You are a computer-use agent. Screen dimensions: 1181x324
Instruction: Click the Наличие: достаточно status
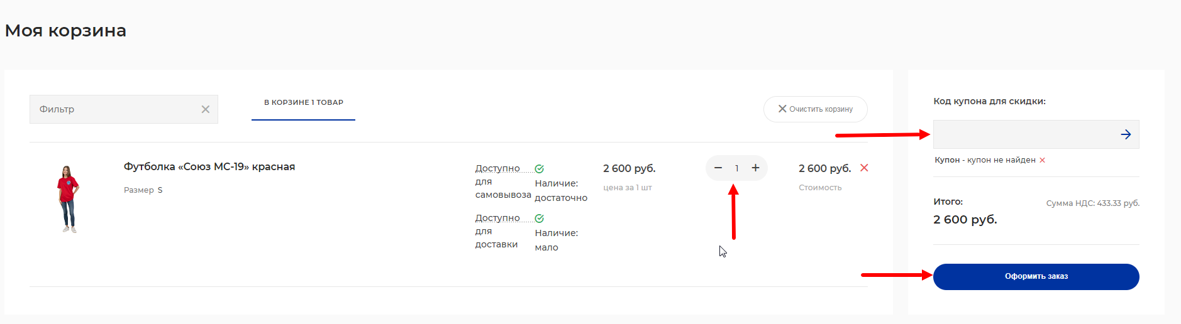(561, 190)
